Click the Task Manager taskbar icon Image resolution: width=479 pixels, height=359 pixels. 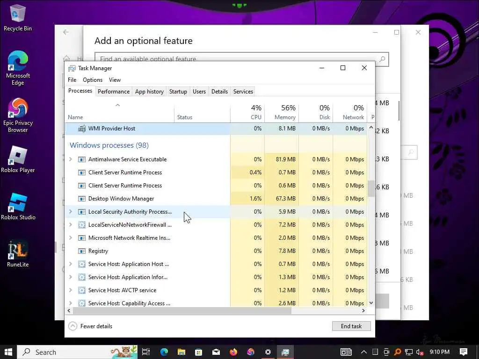click(285, 352)
